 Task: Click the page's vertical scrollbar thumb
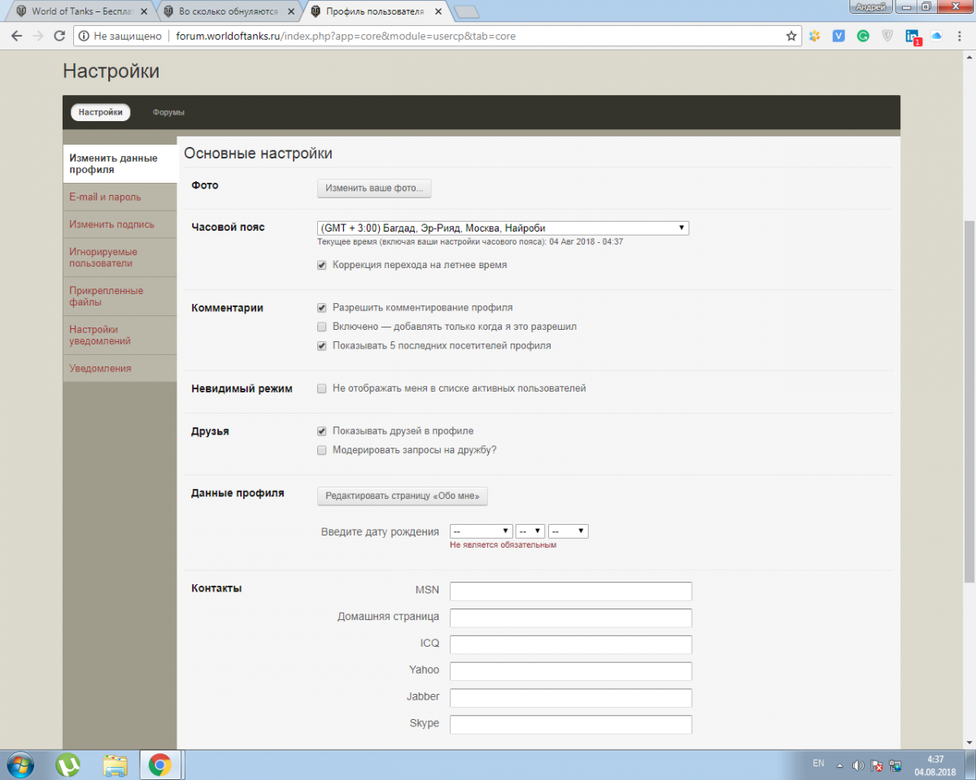969,401
